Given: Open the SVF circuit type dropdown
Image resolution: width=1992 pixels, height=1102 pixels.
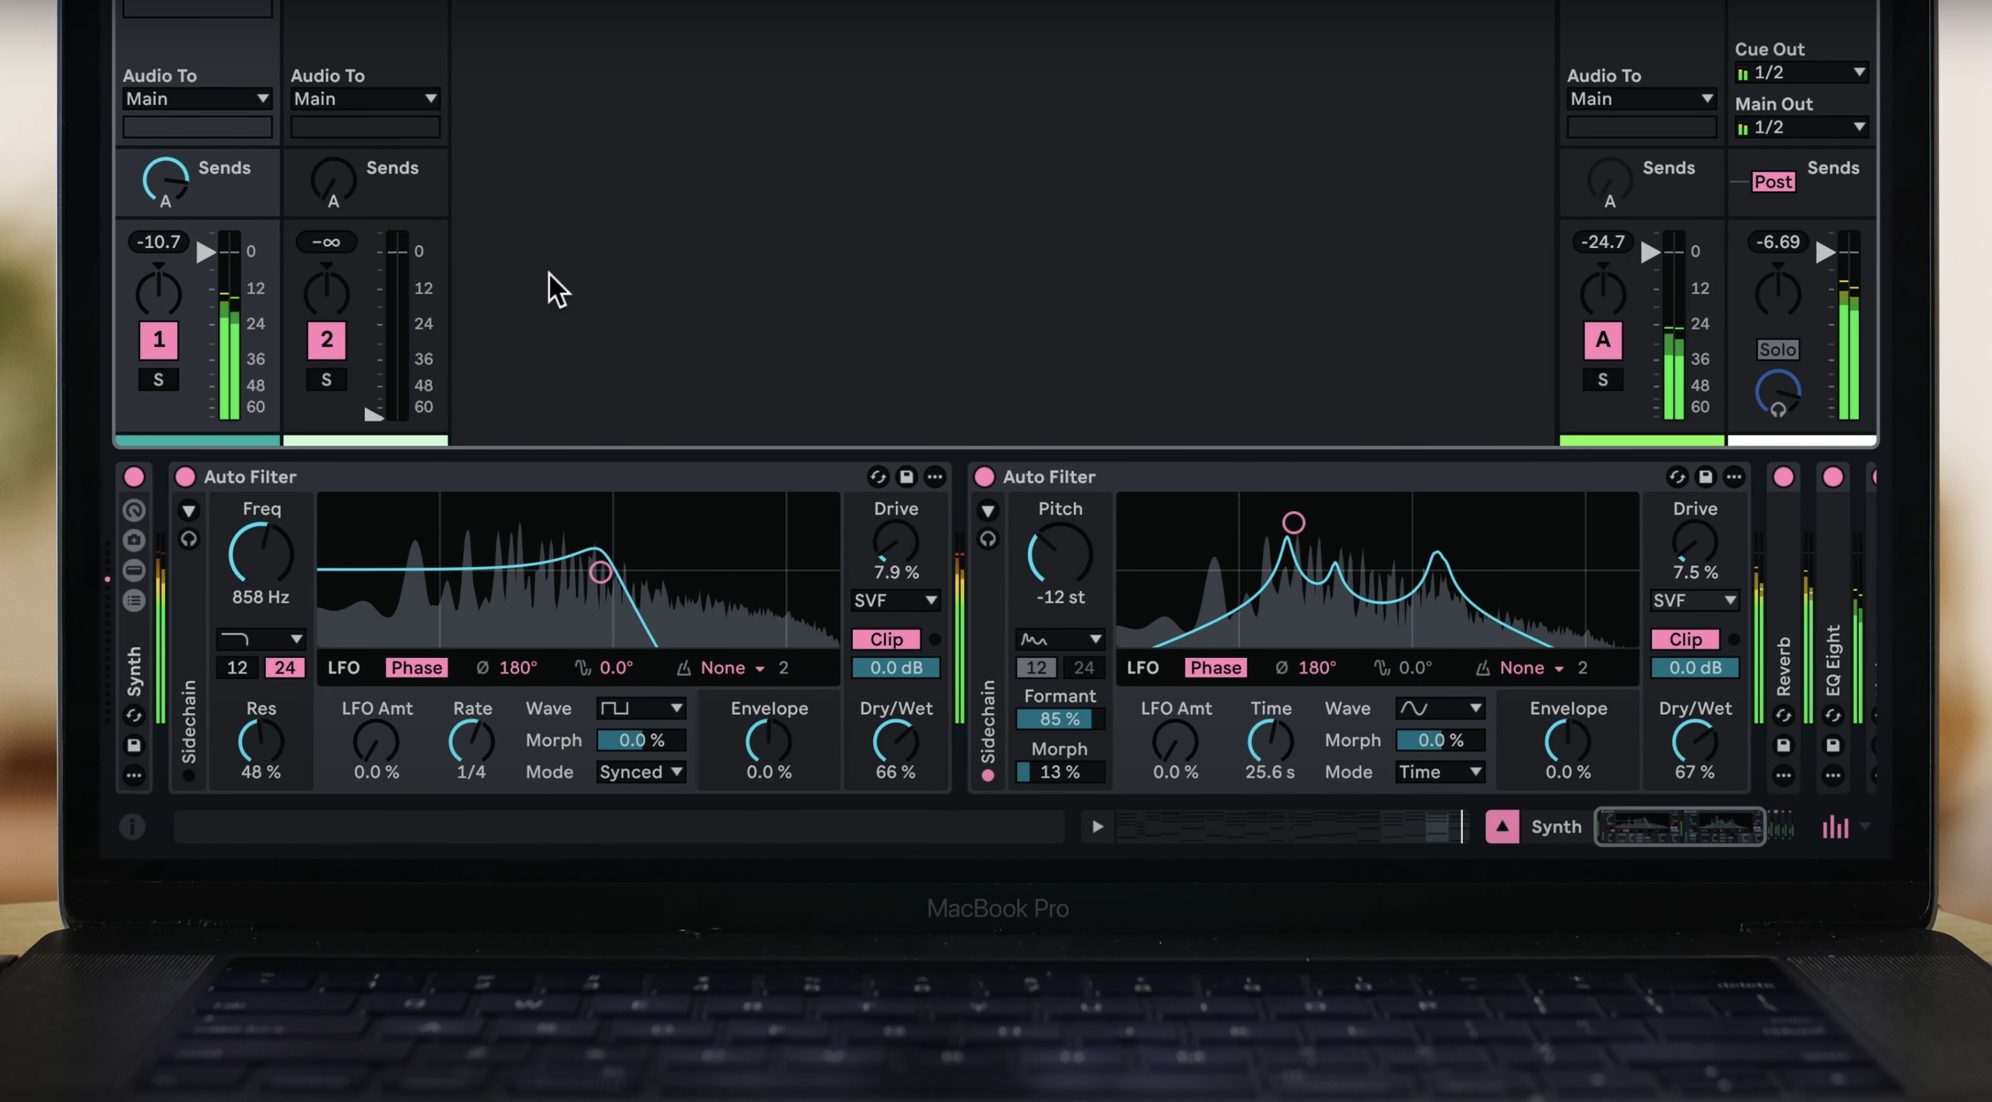Looking at the screenshot, I should click(896, 600).
